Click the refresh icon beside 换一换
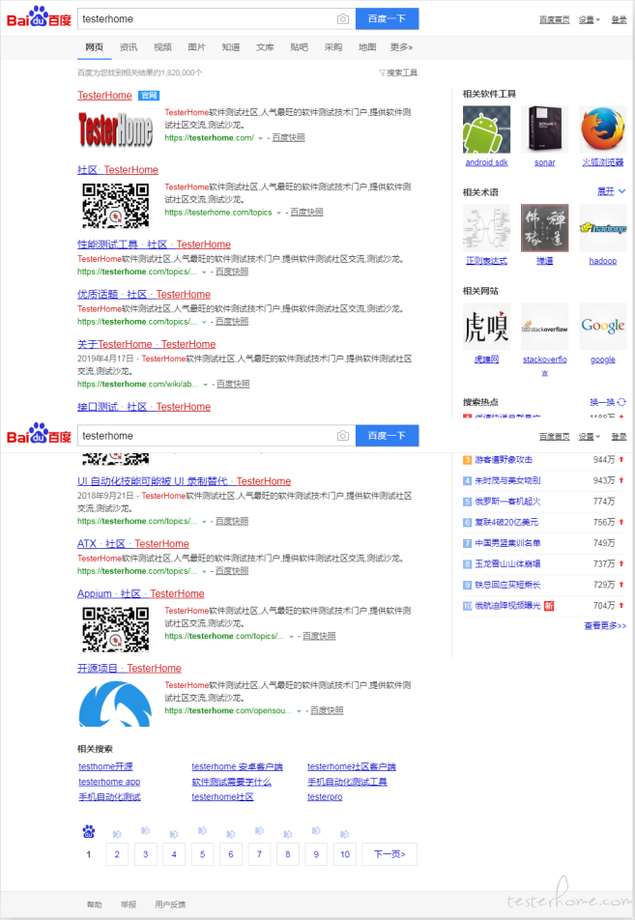 pyautogui.click(x=621, y=402)
